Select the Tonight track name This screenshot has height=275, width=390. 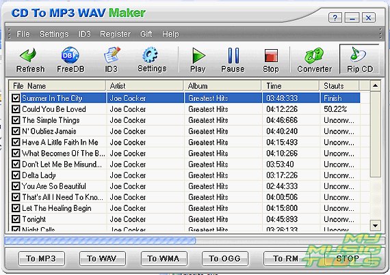[34, 219]
